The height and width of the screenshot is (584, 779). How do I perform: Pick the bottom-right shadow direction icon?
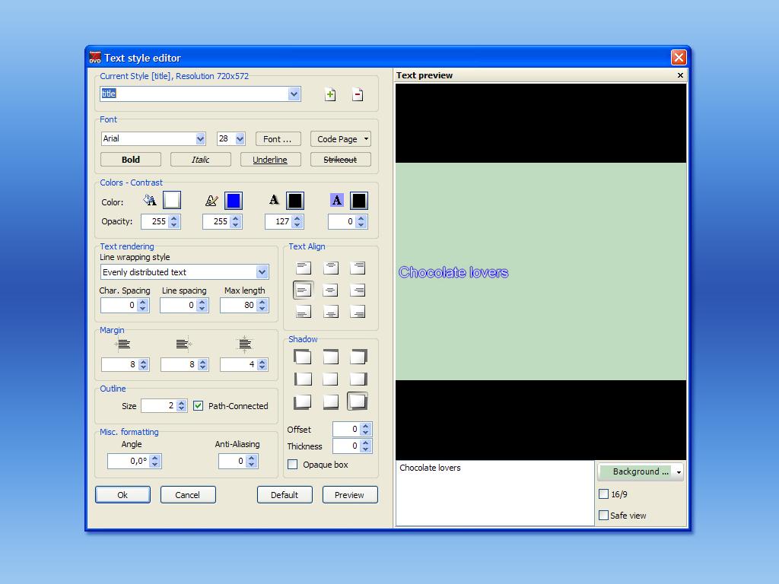point(358,401)
